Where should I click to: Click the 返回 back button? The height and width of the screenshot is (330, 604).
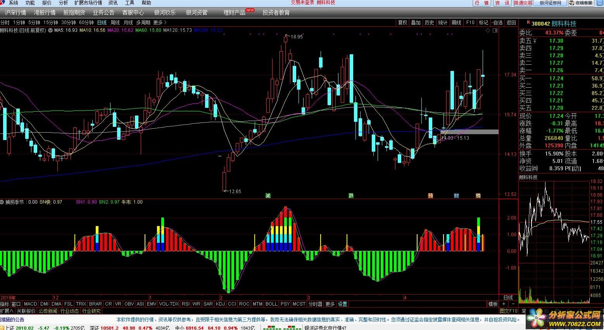[x=511, y=22]
